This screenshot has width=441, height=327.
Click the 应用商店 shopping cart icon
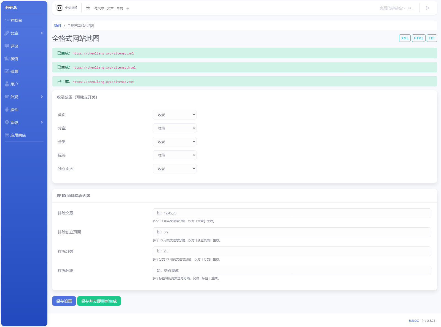(7, 135)
